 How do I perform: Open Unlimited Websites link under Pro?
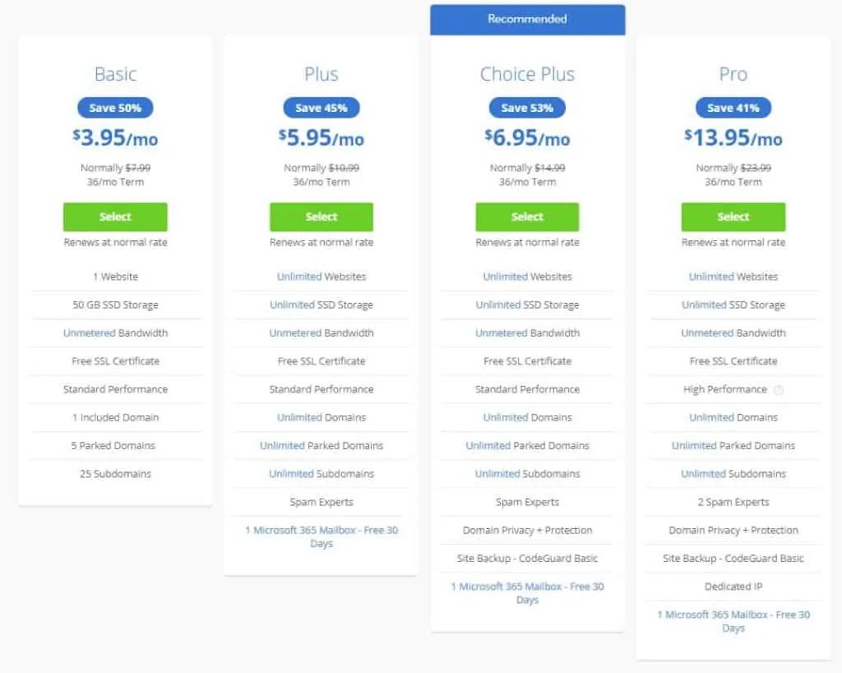point(733,276)
